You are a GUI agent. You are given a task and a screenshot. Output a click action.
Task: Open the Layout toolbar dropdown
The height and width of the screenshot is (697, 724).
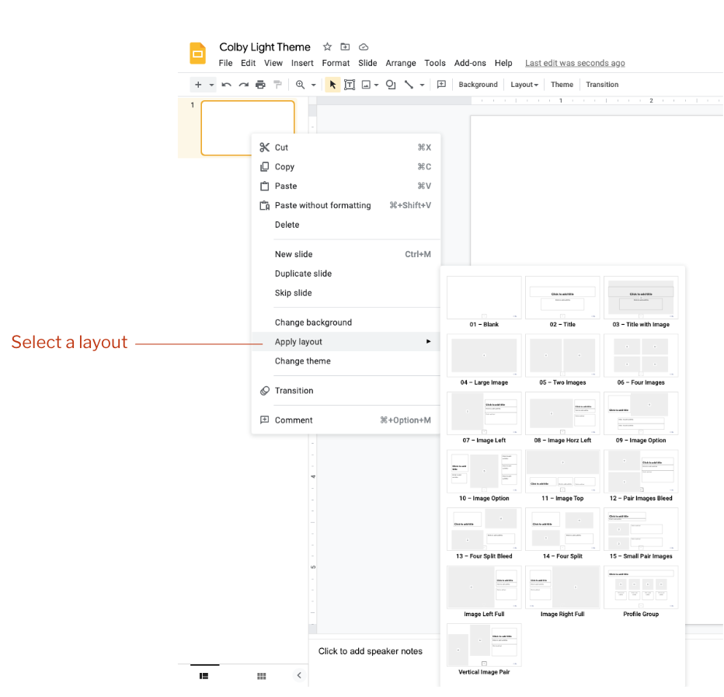(x=524, y=85)
